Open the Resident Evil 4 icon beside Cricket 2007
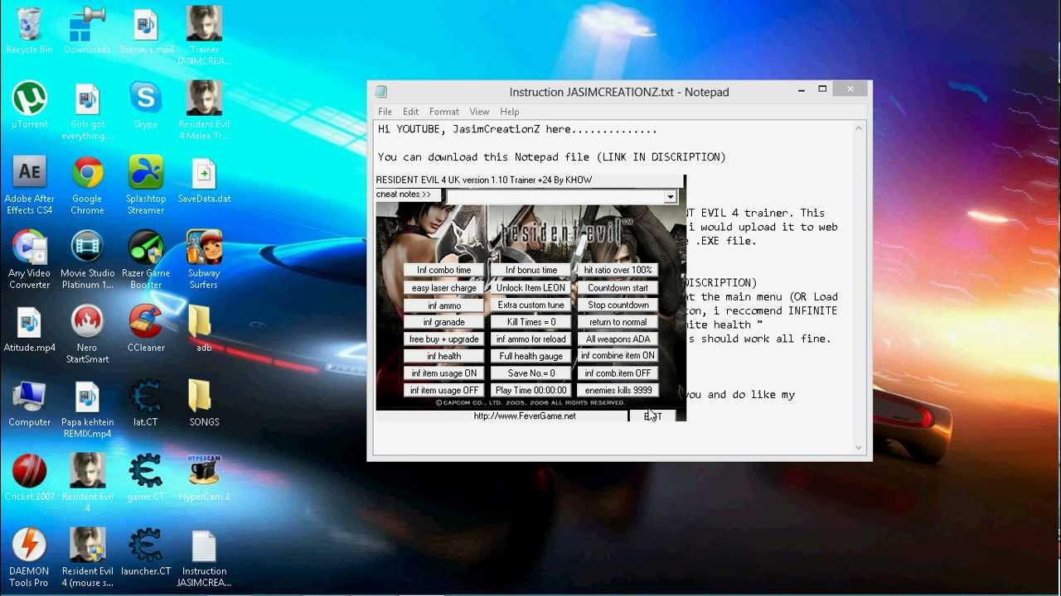This screenshot has height=596, width=1061. pyautogui.click(x=87, y=483)
